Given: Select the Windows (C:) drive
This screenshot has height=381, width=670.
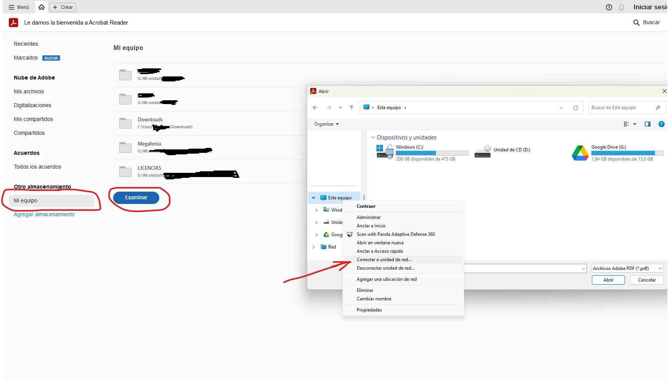Looking at the screenshot, I should pos(422,152).
